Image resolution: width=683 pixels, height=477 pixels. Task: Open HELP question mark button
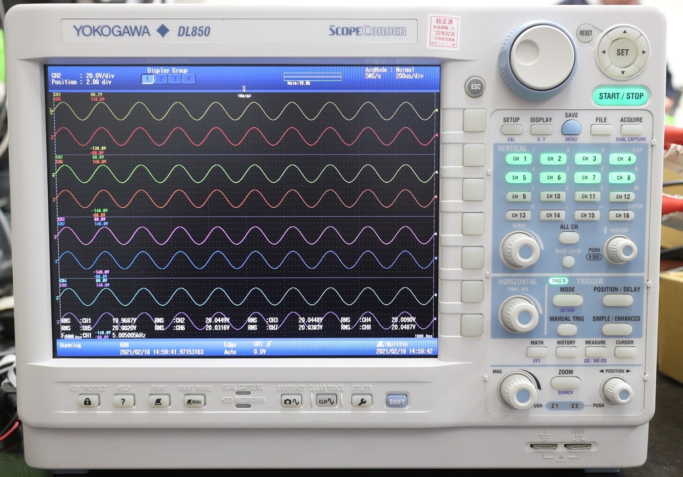click(124, 401)
